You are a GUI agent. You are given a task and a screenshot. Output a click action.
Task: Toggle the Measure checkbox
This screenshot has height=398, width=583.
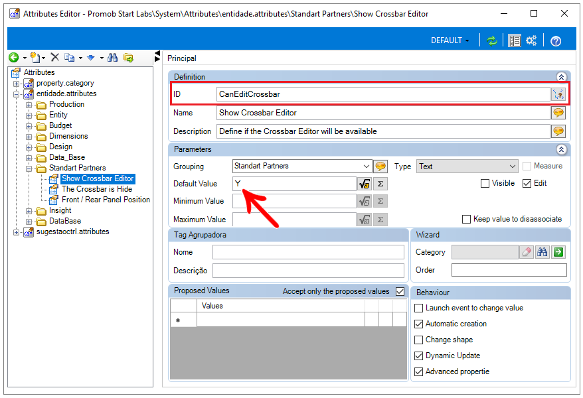(527, 166)
